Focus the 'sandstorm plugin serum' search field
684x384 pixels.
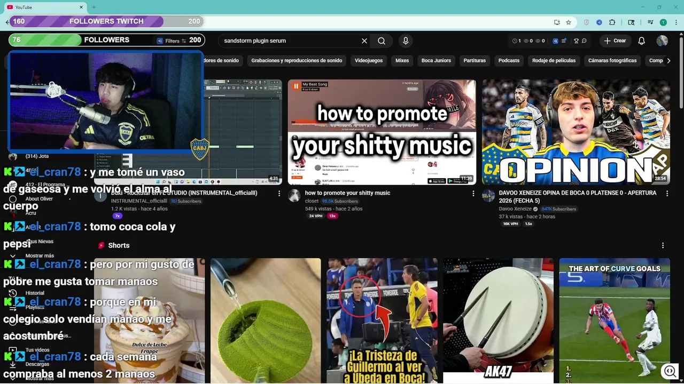289,41
